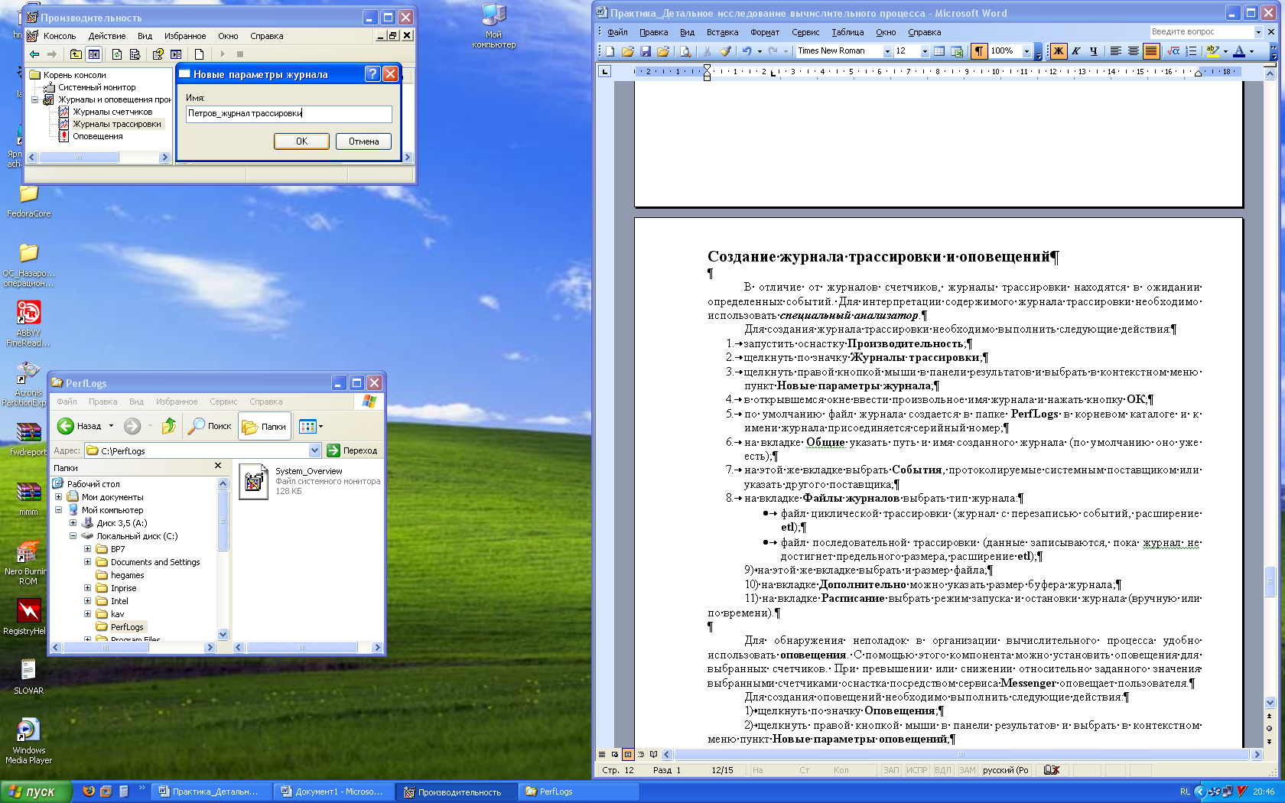Image resolution: width=1285 pixels, height=803 pixels.
Task: Open highlight color dropdown arrow
Action: [1225, 51]
